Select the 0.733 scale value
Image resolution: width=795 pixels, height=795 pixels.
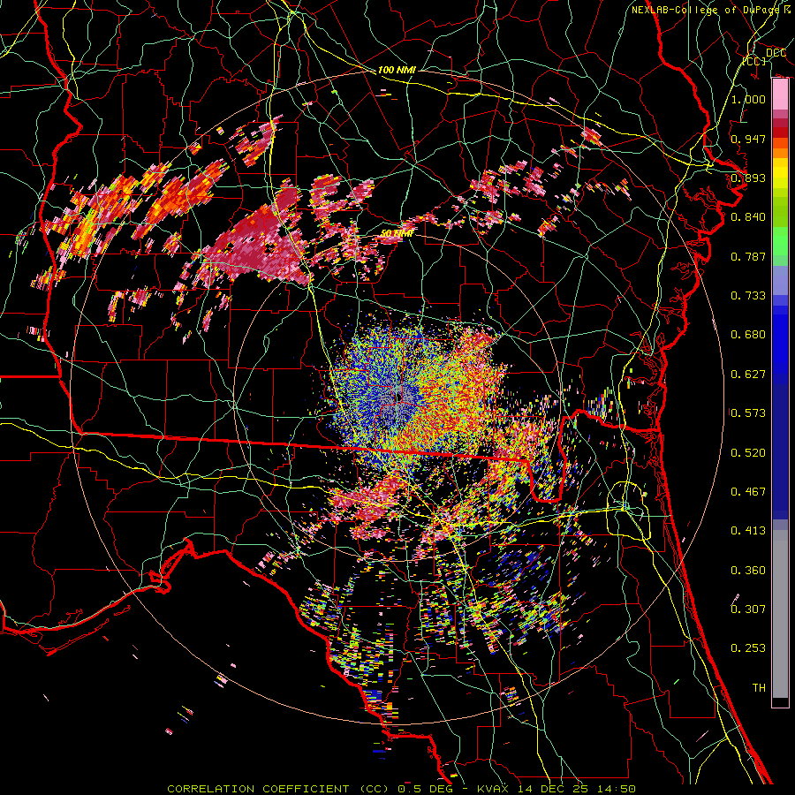click(x=748, y=295)
